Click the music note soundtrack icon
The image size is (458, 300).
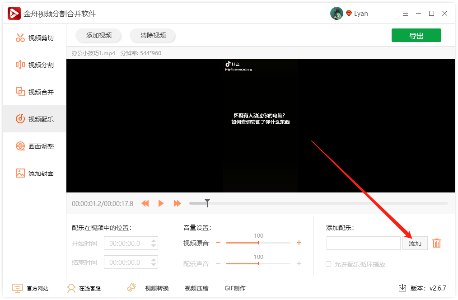tap(20, 119)
